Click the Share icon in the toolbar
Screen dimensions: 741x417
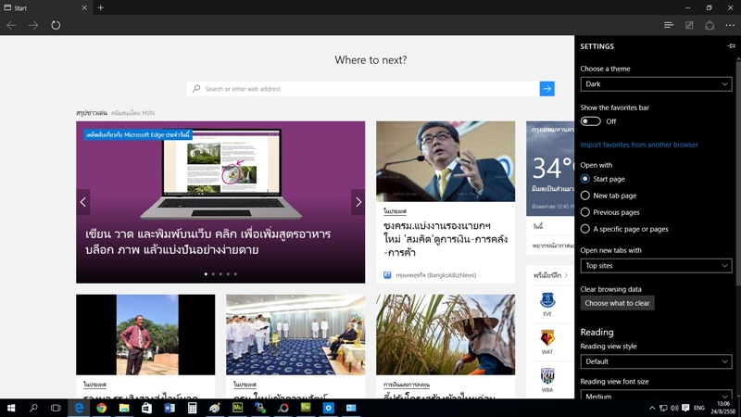[710, 25]
